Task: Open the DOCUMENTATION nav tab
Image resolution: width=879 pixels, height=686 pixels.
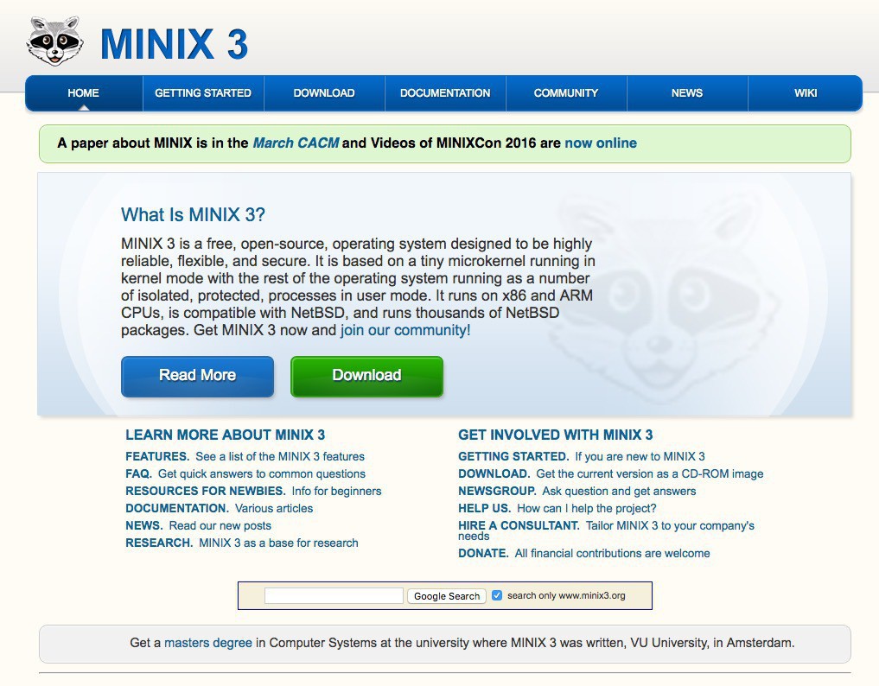Action: [445, 93]
